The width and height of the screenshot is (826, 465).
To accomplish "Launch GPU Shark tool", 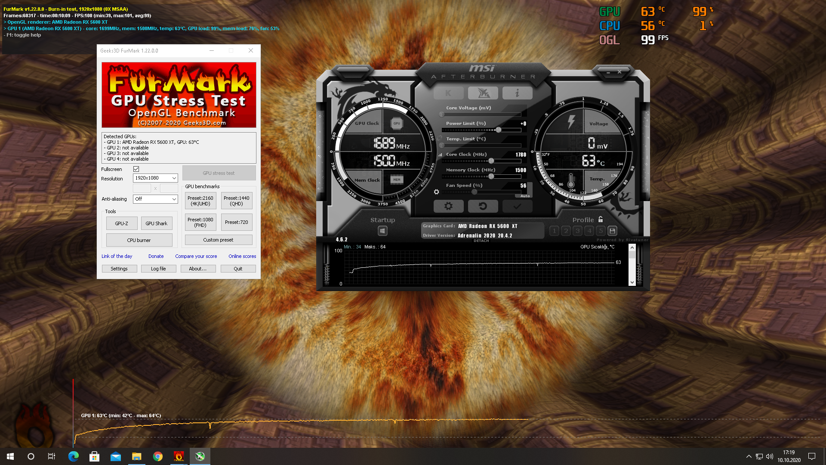I will 157,223.
